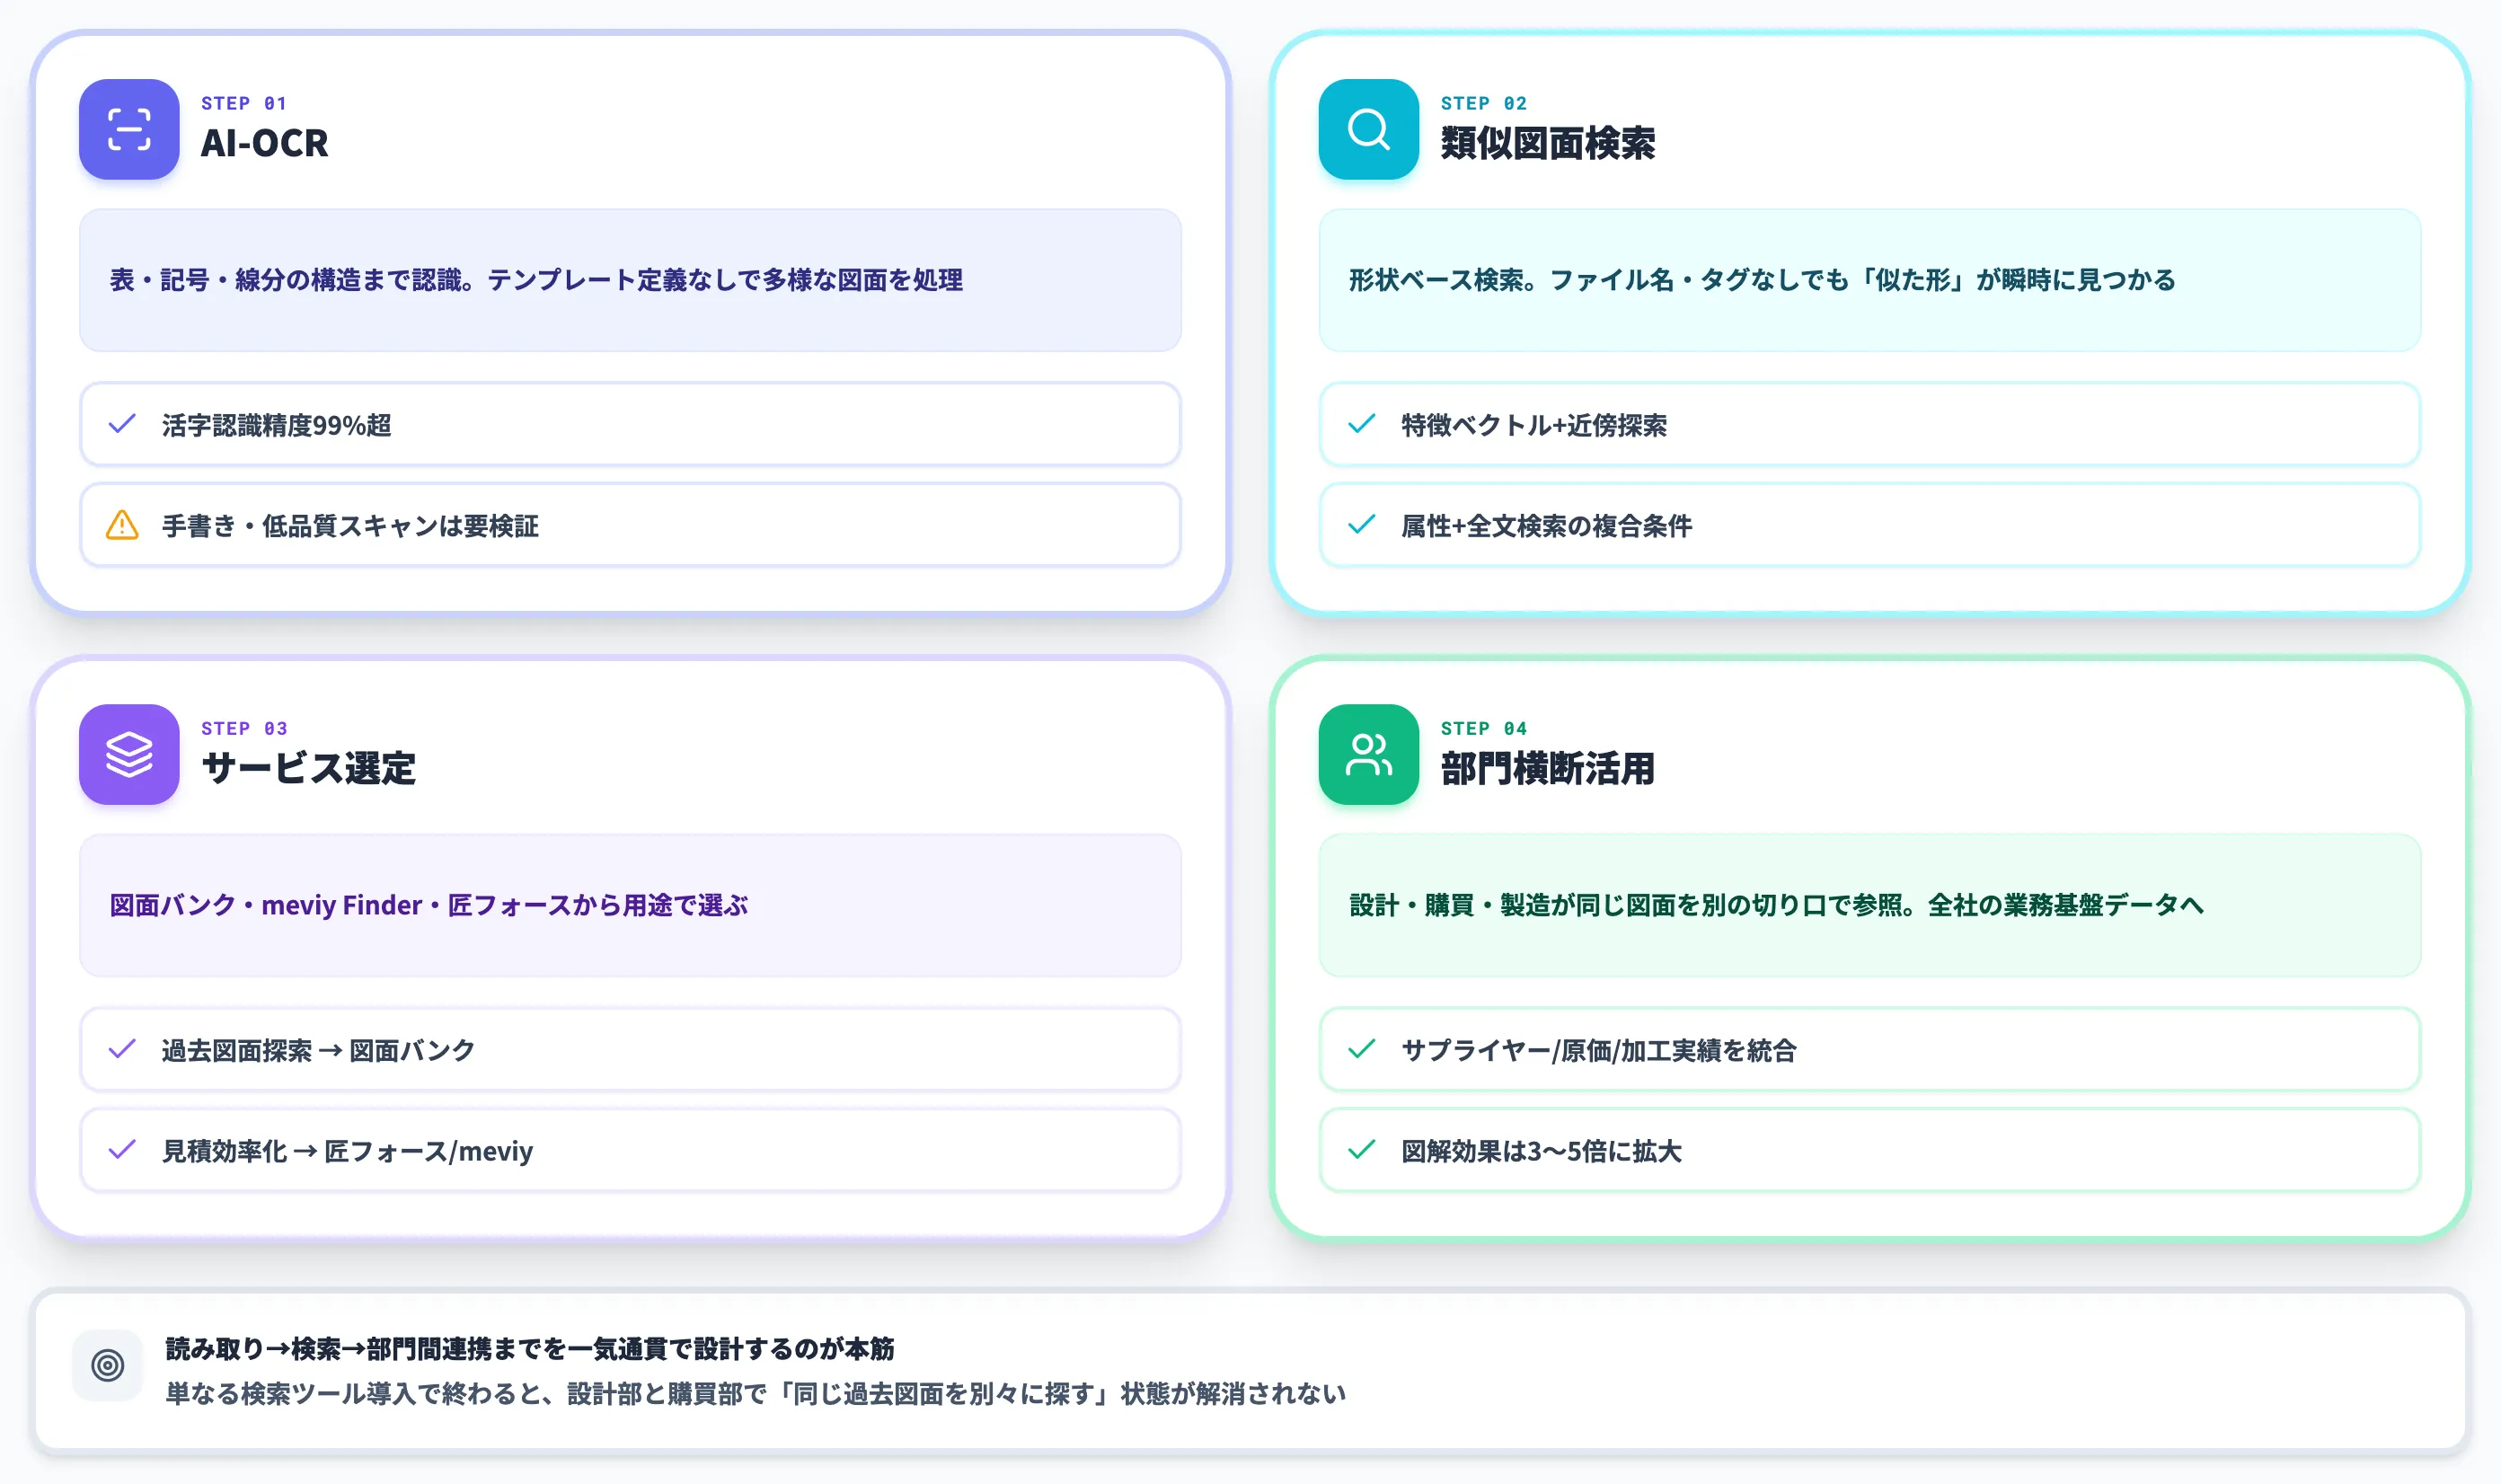Click the text サプライヤー/原価/加工実績を統合
The width and height of the screenshot is (2501, 1484).
click(1598, 1050)
